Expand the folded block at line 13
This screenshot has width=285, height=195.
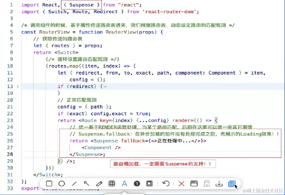point(18,86)
